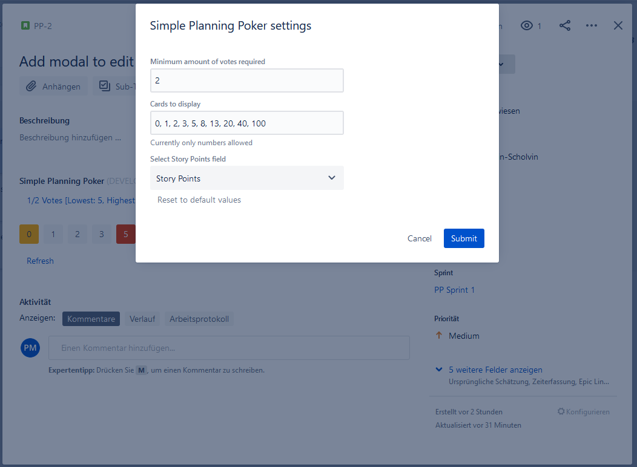Toggle the watch eye icon
Screen dimensions: 637x467
(x=527, y=25)
